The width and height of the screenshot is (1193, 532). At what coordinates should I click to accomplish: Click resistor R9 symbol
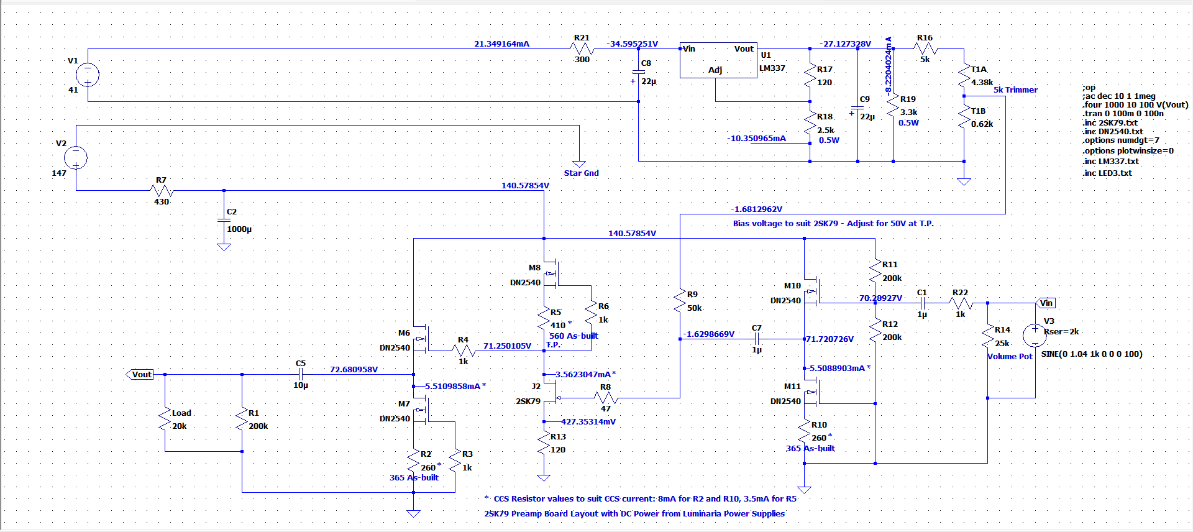(x=680, y=300)
